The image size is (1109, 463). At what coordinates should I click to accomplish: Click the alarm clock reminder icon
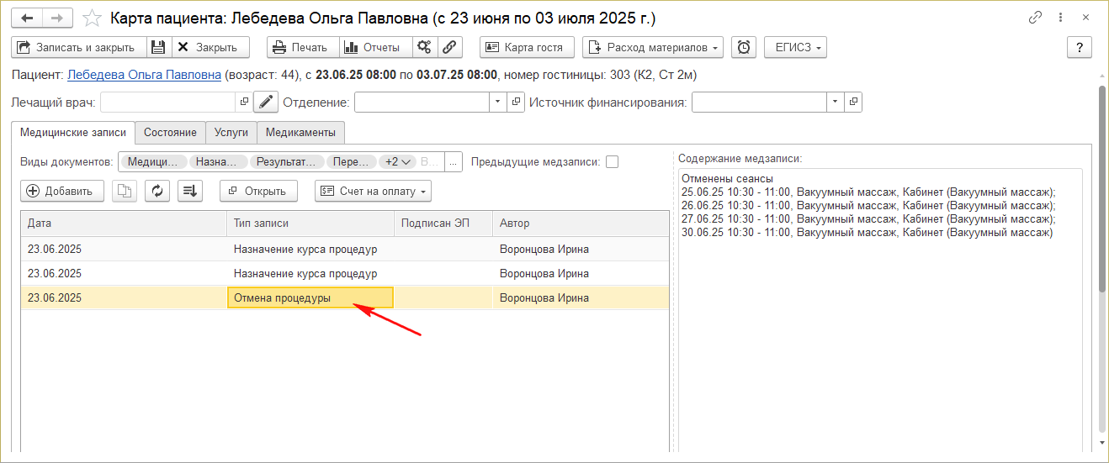click(744, 47)
